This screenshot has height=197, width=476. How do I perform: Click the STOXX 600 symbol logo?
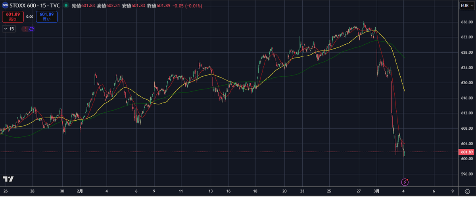[x=5, y=6]
